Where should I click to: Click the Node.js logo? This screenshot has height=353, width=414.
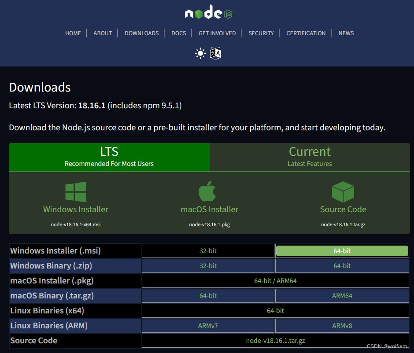pos(209,12)
